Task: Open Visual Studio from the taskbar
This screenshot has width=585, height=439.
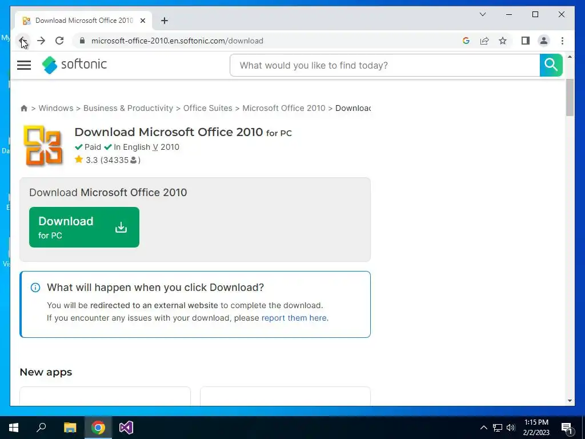Action: coord(126,428)
